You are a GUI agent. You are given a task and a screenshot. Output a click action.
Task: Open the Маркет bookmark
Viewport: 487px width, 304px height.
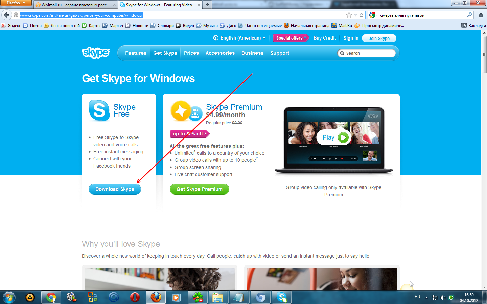113,25
